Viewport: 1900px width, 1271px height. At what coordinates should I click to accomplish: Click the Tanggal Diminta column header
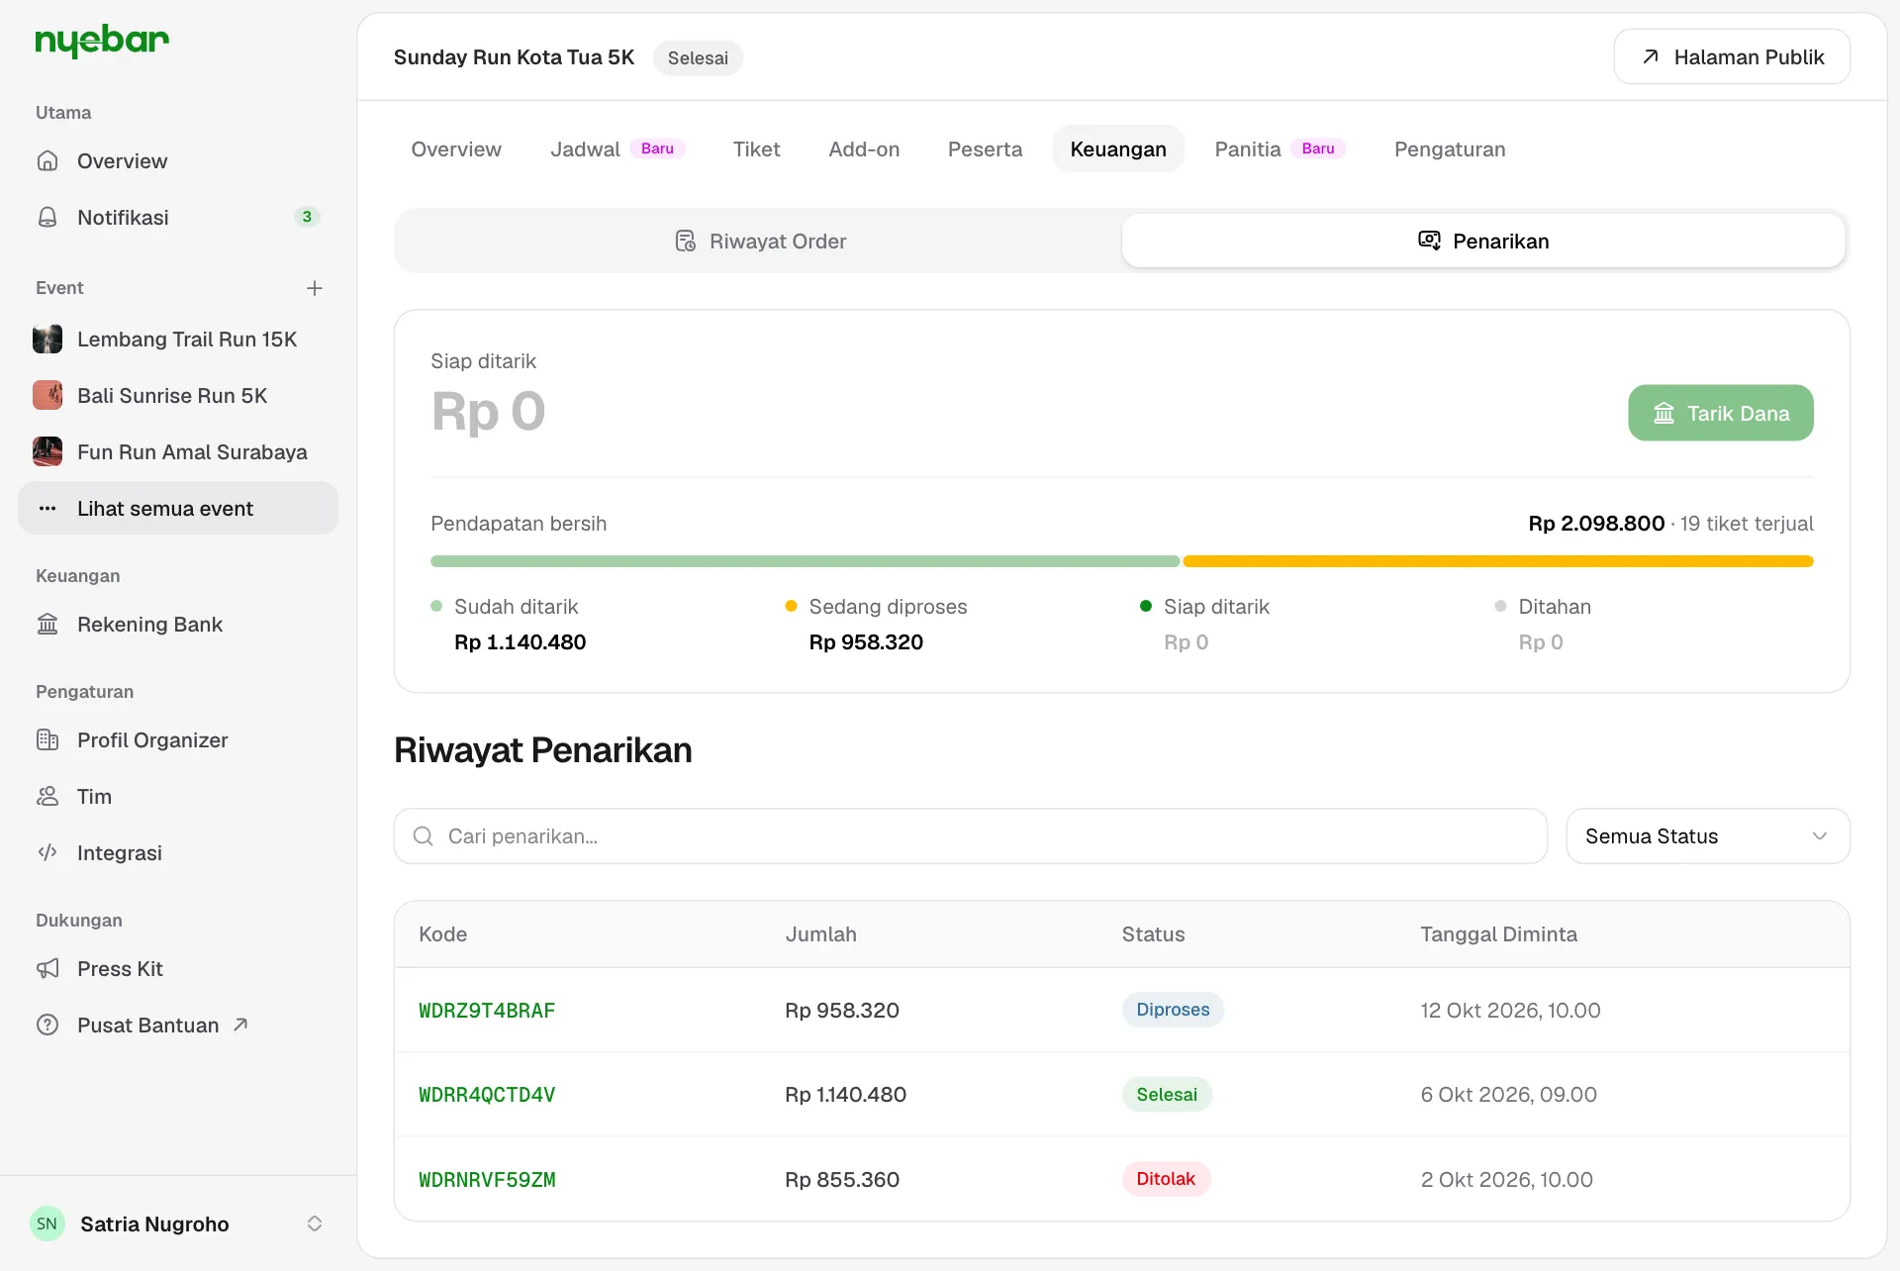[1498, 934]
